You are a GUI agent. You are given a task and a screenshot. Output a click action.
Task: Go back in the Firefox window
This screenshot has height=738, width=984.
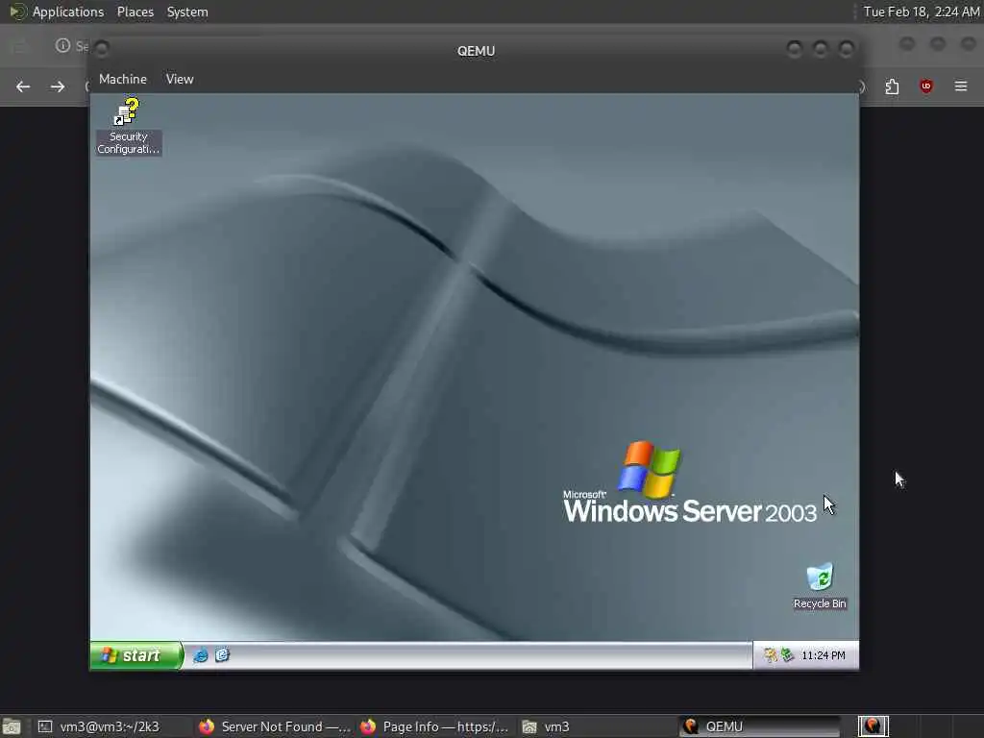coord(23,86)
